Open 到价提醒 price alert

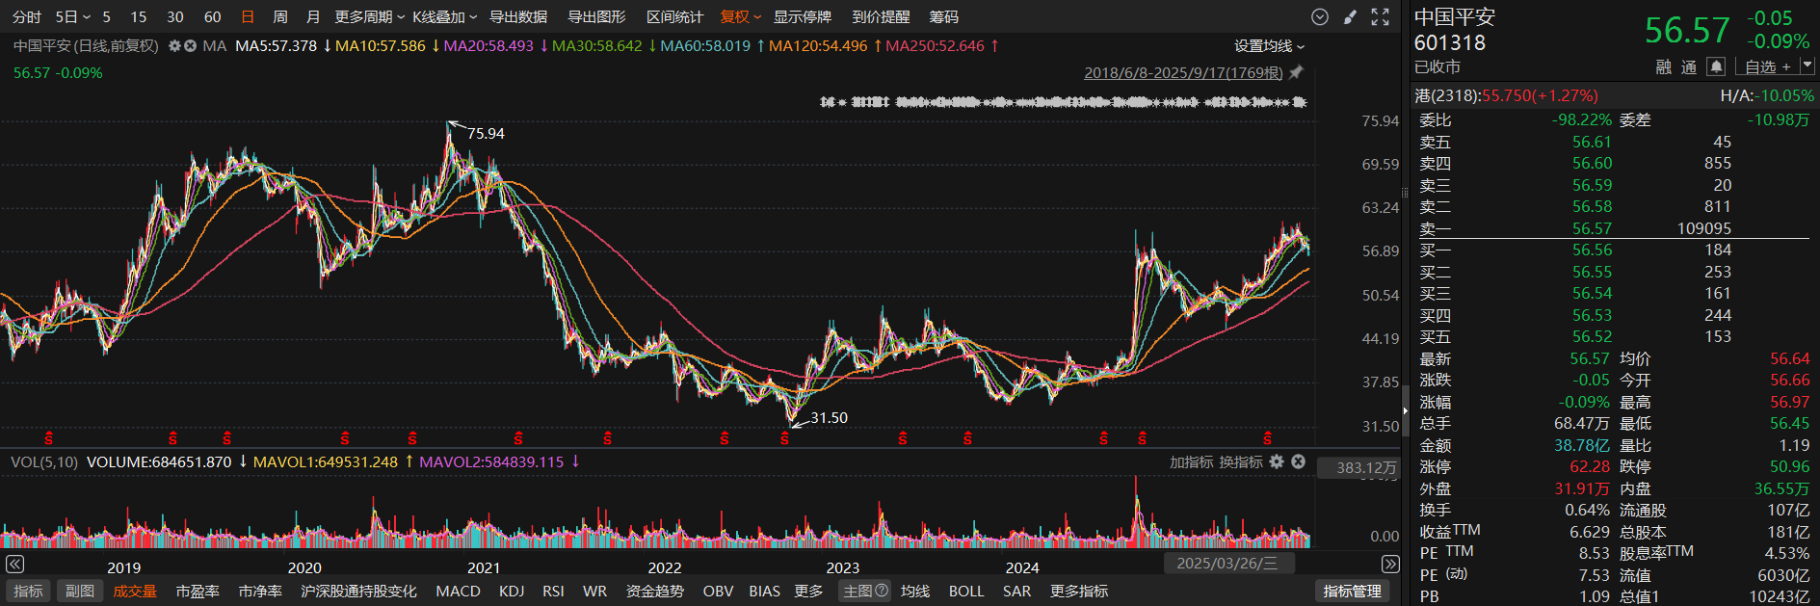[881, 17]
